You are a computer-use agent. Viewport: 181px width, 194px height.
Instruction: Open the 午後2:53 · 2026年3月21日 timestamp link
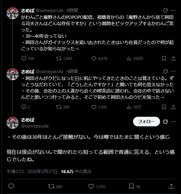point(32,172)
